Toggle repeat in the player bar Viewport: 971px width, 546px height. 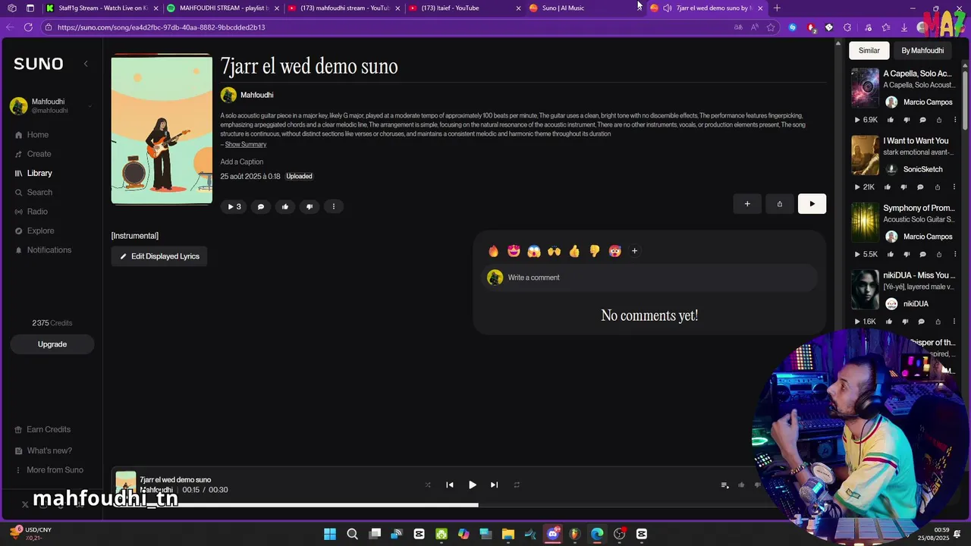(x=517, y=485)
